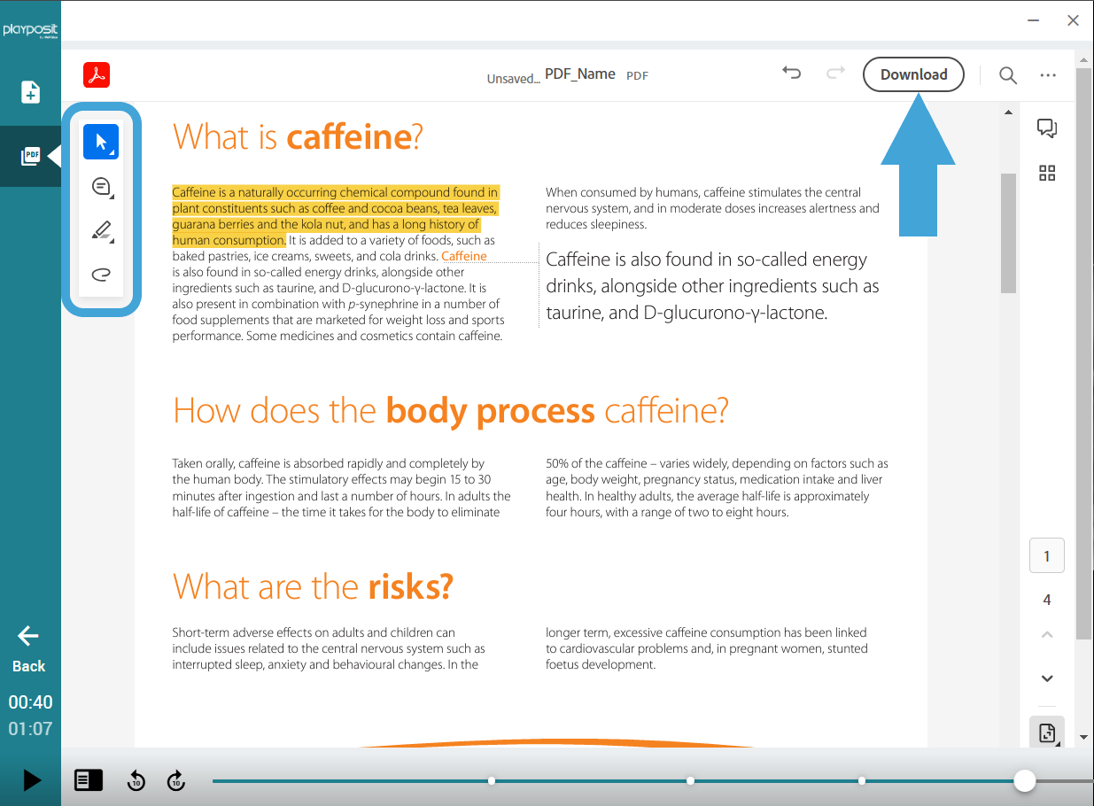This screenshot has height=806, width=1094.
Task: Toggle the comments panel speech bubble
Action: click(x=1047, y=128)
